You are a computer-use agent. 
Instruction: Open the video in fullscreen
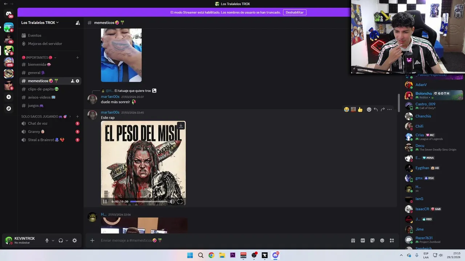180,202
